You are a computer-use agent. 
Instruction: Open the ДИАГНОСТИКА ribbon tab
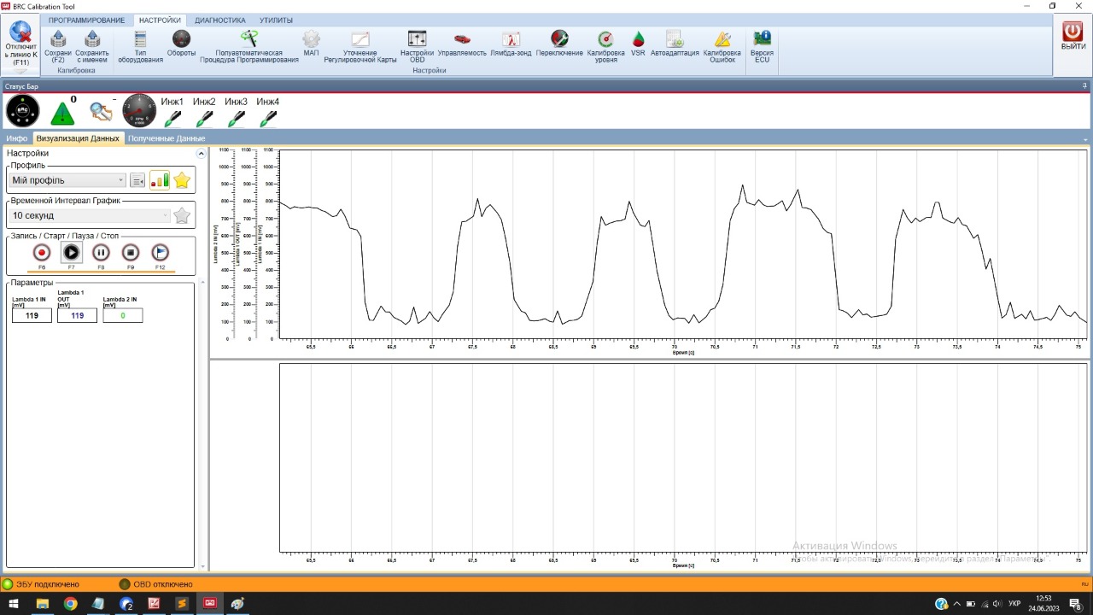pyautogui.click(x=220, y=20)
